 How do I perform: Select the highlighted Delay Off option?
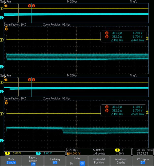coord(82,163)
